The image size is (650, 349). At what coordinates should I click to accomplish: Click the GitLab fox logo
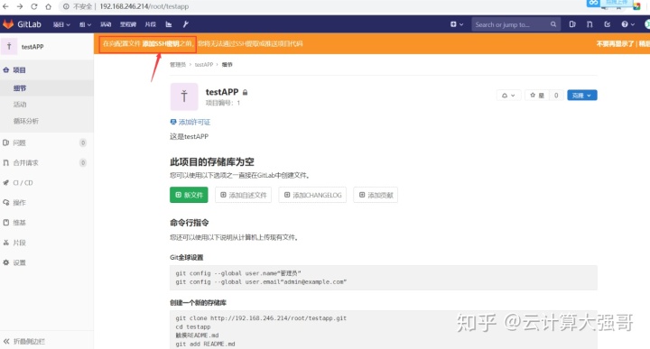[8, 24]
